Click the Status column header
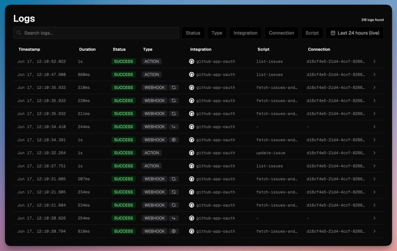Viewport: 397px width, 251px height. (119, 49)
